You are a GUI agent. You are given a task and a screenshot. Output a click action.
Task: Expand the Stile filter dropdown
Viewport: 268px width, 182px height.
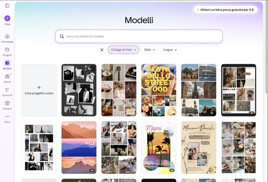(x=149, y=50)
